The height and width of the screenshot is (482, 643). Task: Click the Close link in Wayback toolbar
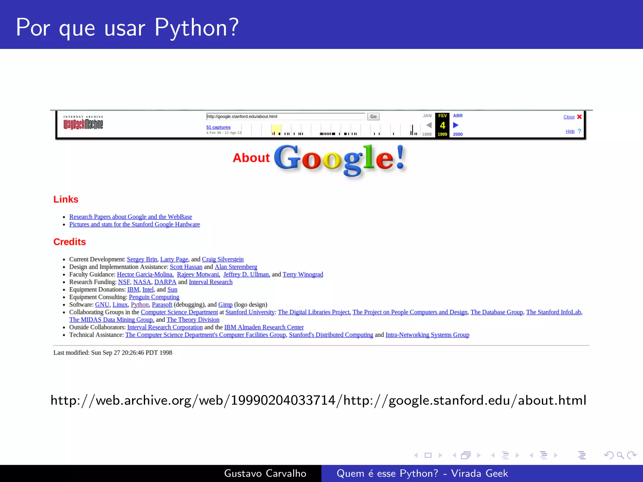[x=569, y=117]
